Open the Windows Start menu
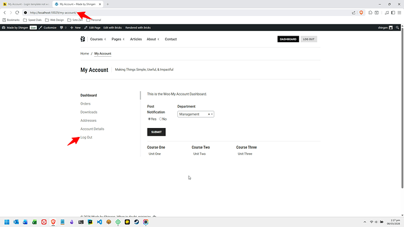This screenshot has height=227, width=404. pos(6,222)
